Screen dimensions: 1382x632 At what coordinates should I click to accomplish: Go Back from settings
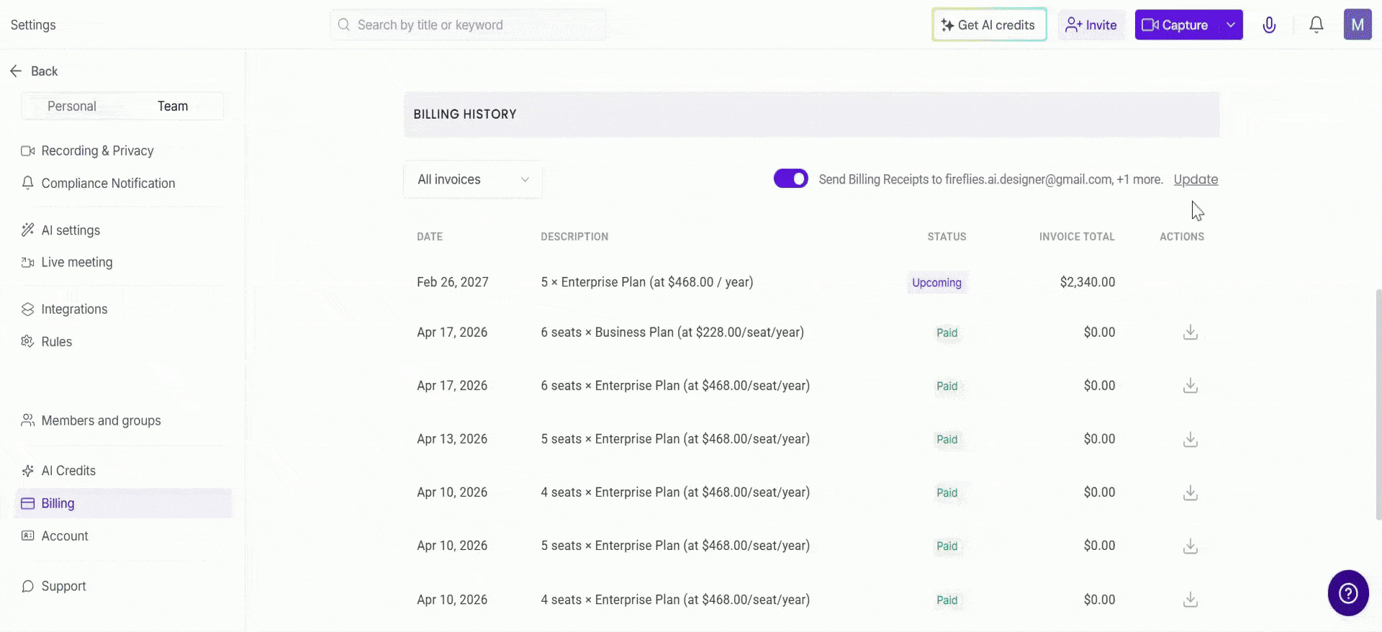(34, 71)
